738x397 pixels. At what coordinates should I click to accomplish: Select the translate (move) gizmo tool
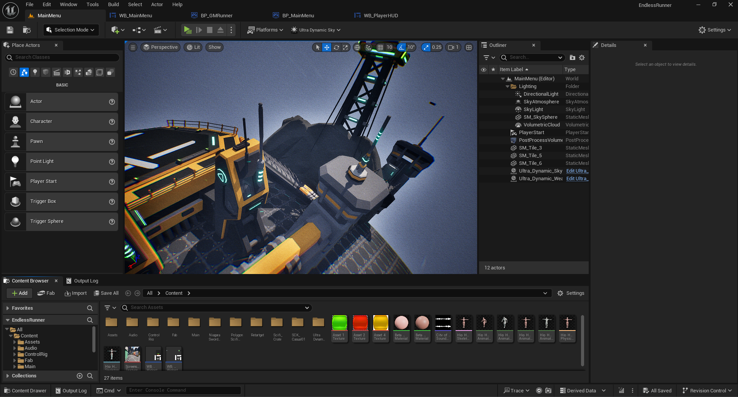327,47
